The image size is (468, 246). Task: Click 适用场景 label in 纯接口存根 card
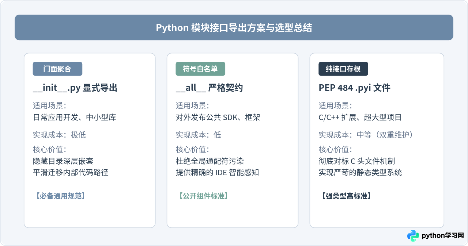pyautogui.click(x=336, y=106)
